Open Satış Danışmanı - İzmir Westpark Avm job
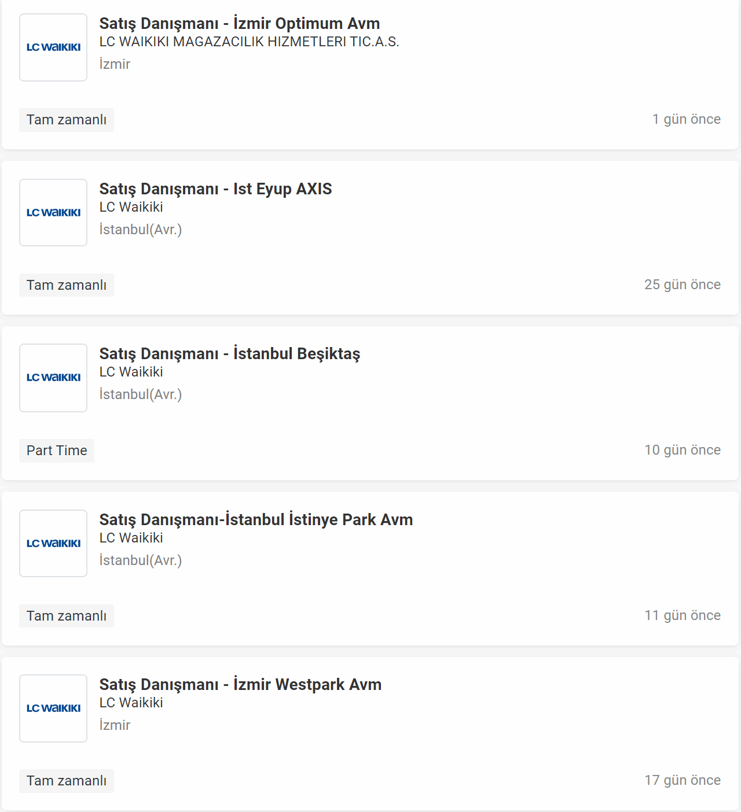The width and height of the screenshot is (741, 812). (x=240, y=685)
